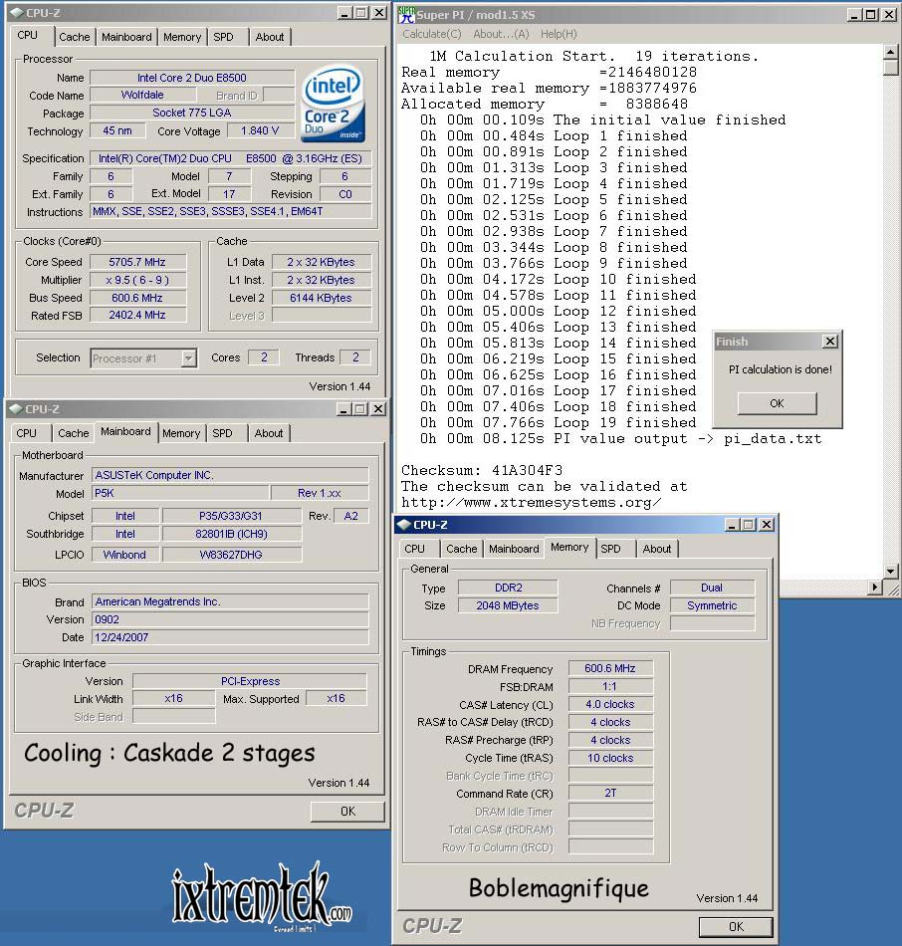Click the Core Speed value 5705.7 MHz

tap(137, 262)
